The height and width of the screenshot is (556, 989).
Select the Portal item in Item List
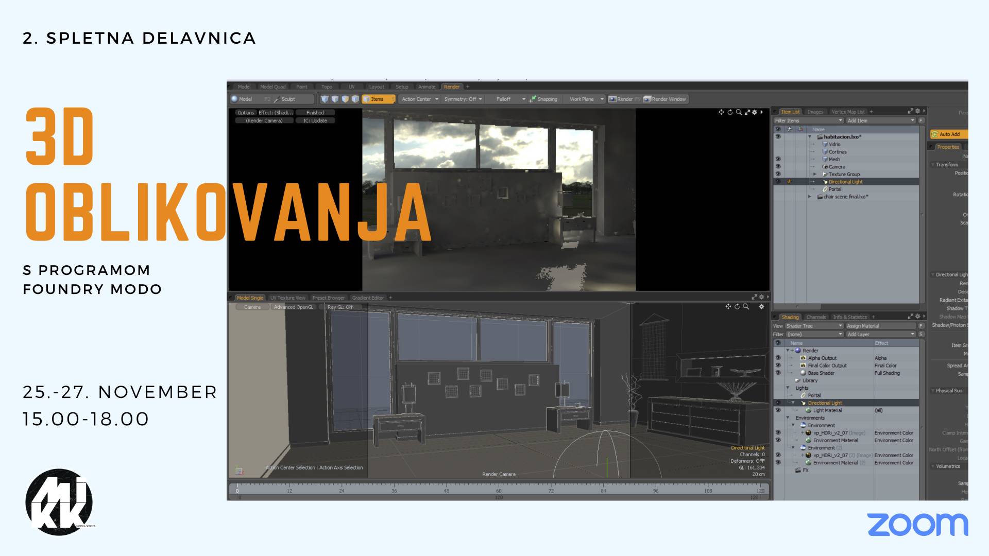834,189
